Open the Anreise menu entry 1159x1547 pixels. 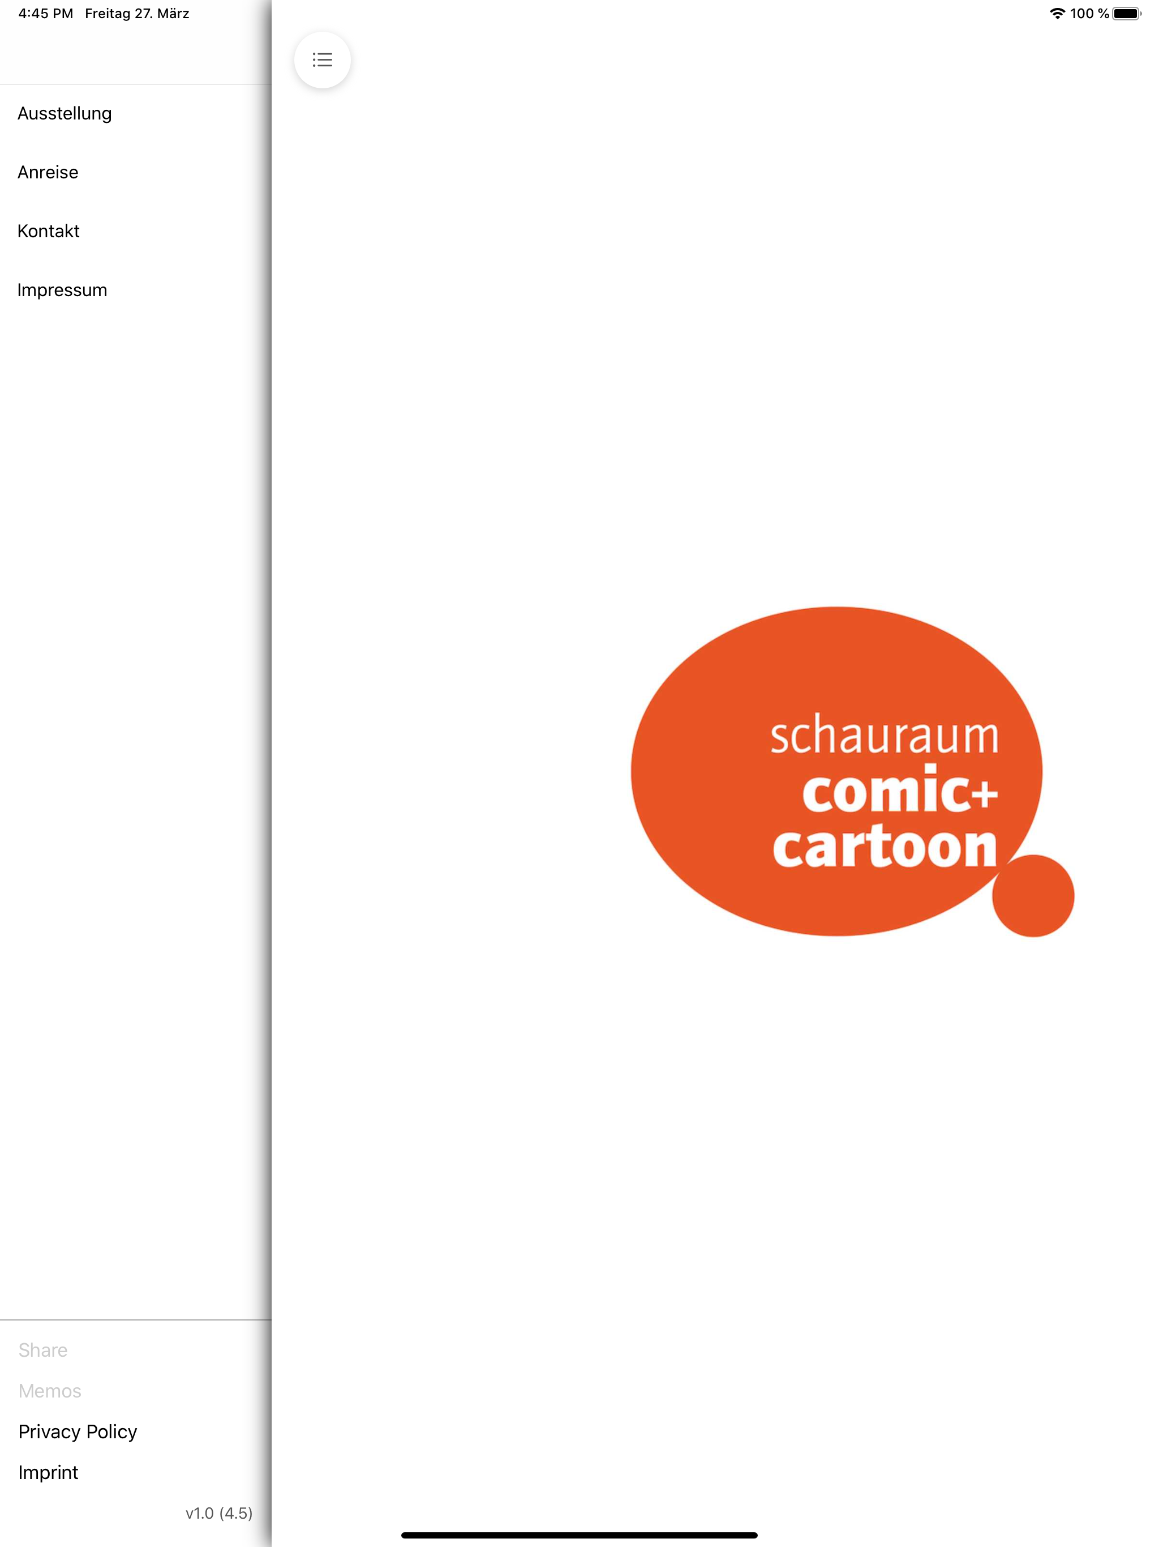(x=48, y=172)
